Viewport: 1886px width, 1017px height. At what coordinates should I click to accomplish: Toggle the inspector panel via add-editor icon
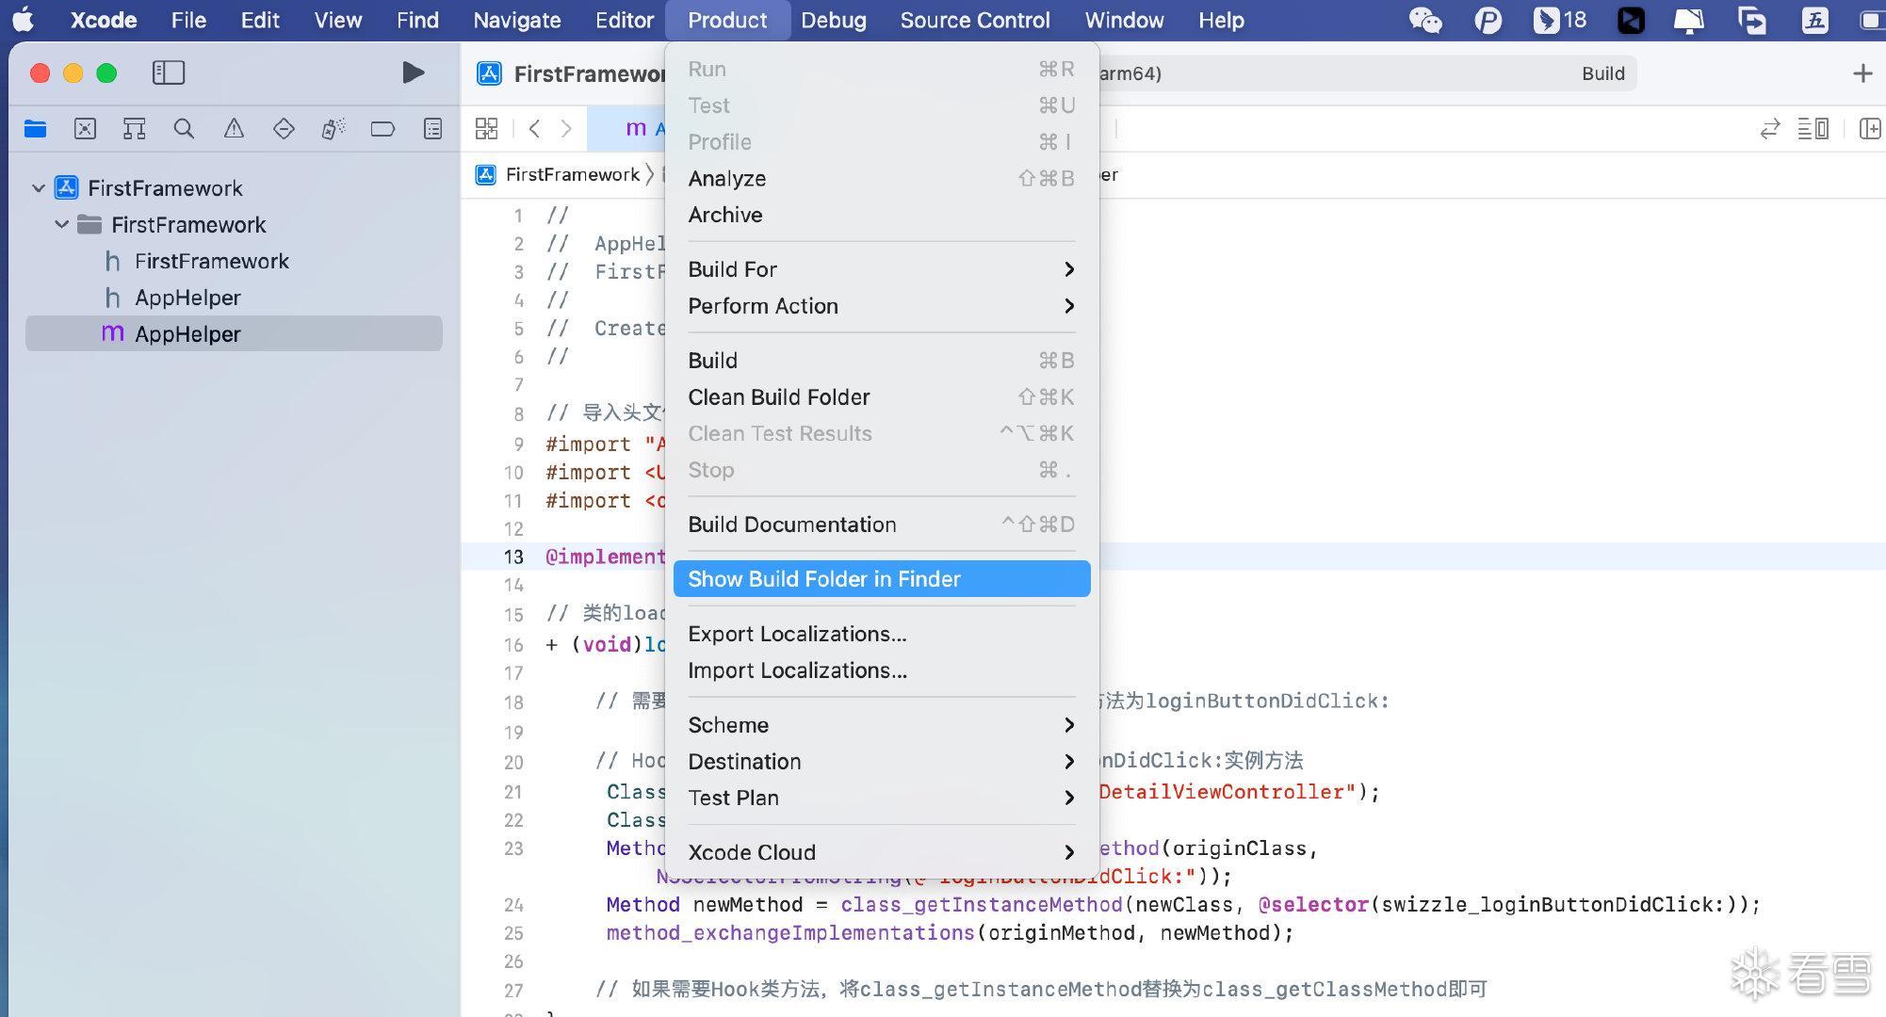[1869, 129]
